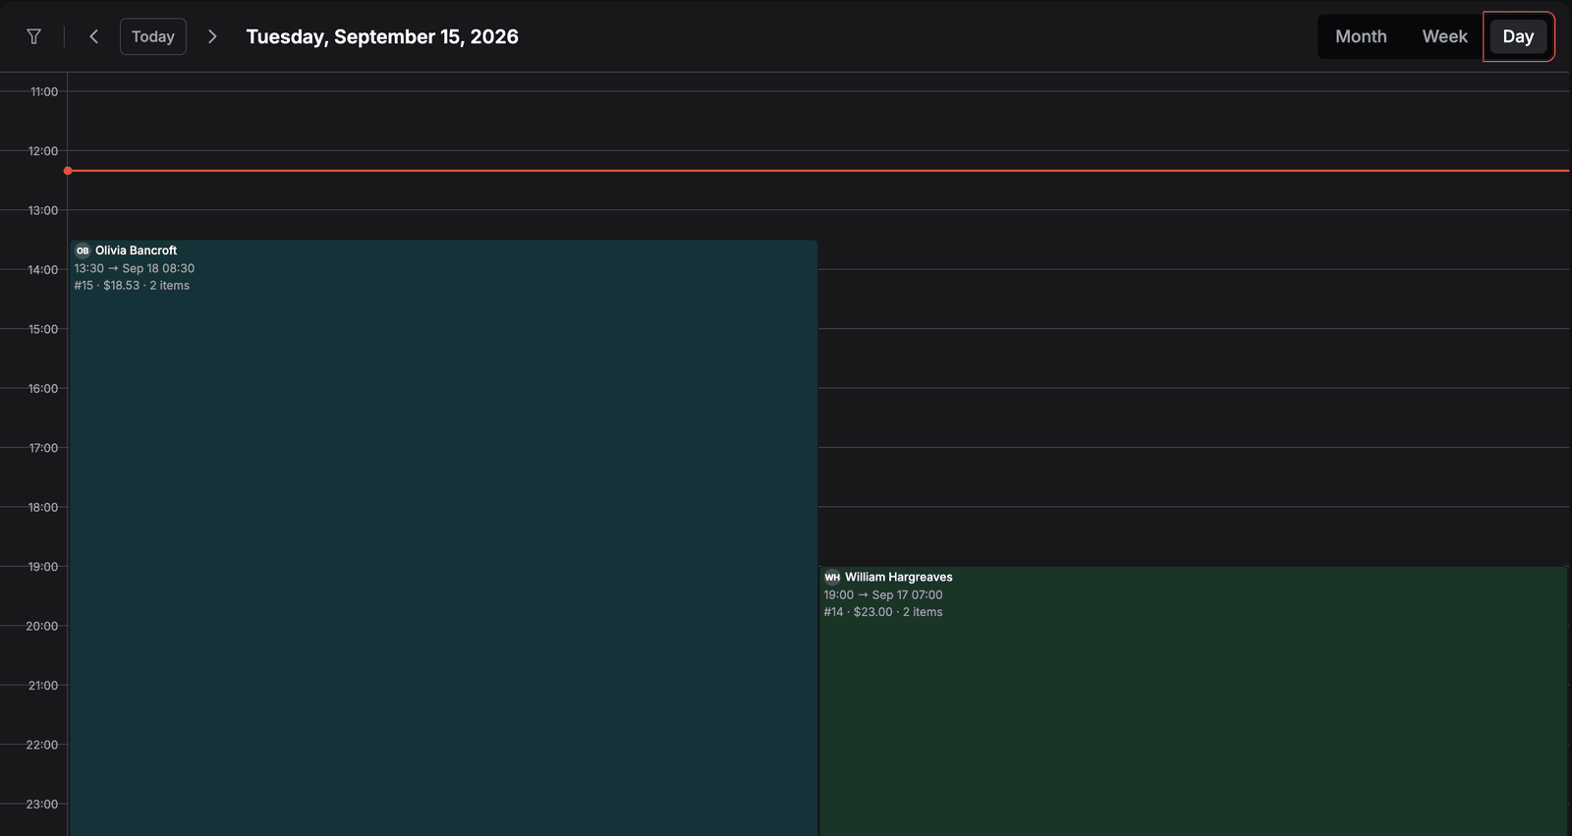Select the William Hargreaves name text
Screen dimensions: 1572x836
898,577
